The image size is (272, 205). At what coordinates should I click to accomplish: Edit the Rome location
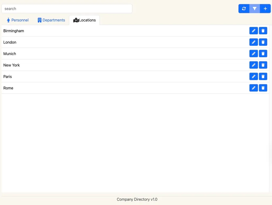[x=253, y=88]
